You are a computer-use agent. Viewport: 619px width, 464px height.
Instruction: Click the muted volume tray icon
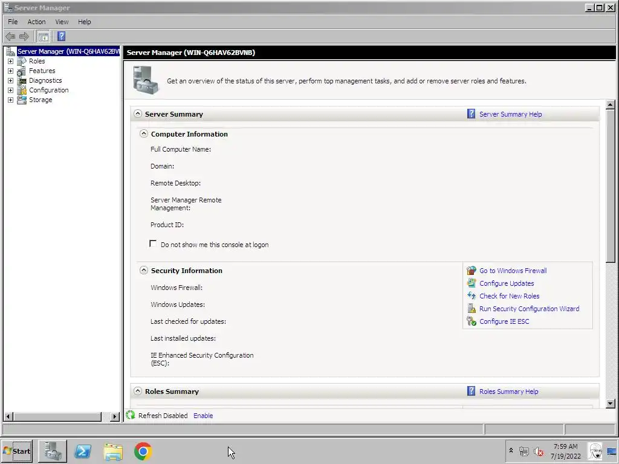point(538,451)
